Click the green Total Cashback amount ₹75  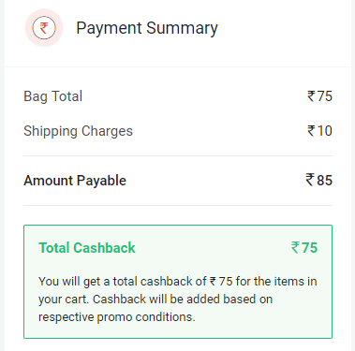pyautogui.click(x=304, y=248)
